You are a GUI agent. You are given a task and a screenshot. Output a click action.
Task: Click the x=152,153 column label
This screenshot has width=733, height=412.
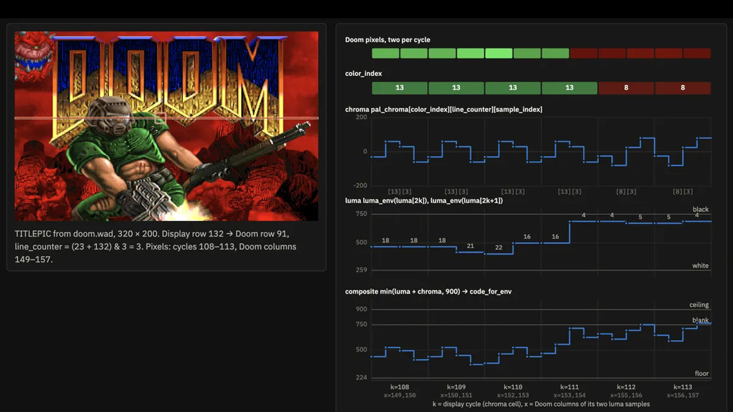(x=513, y=395)
